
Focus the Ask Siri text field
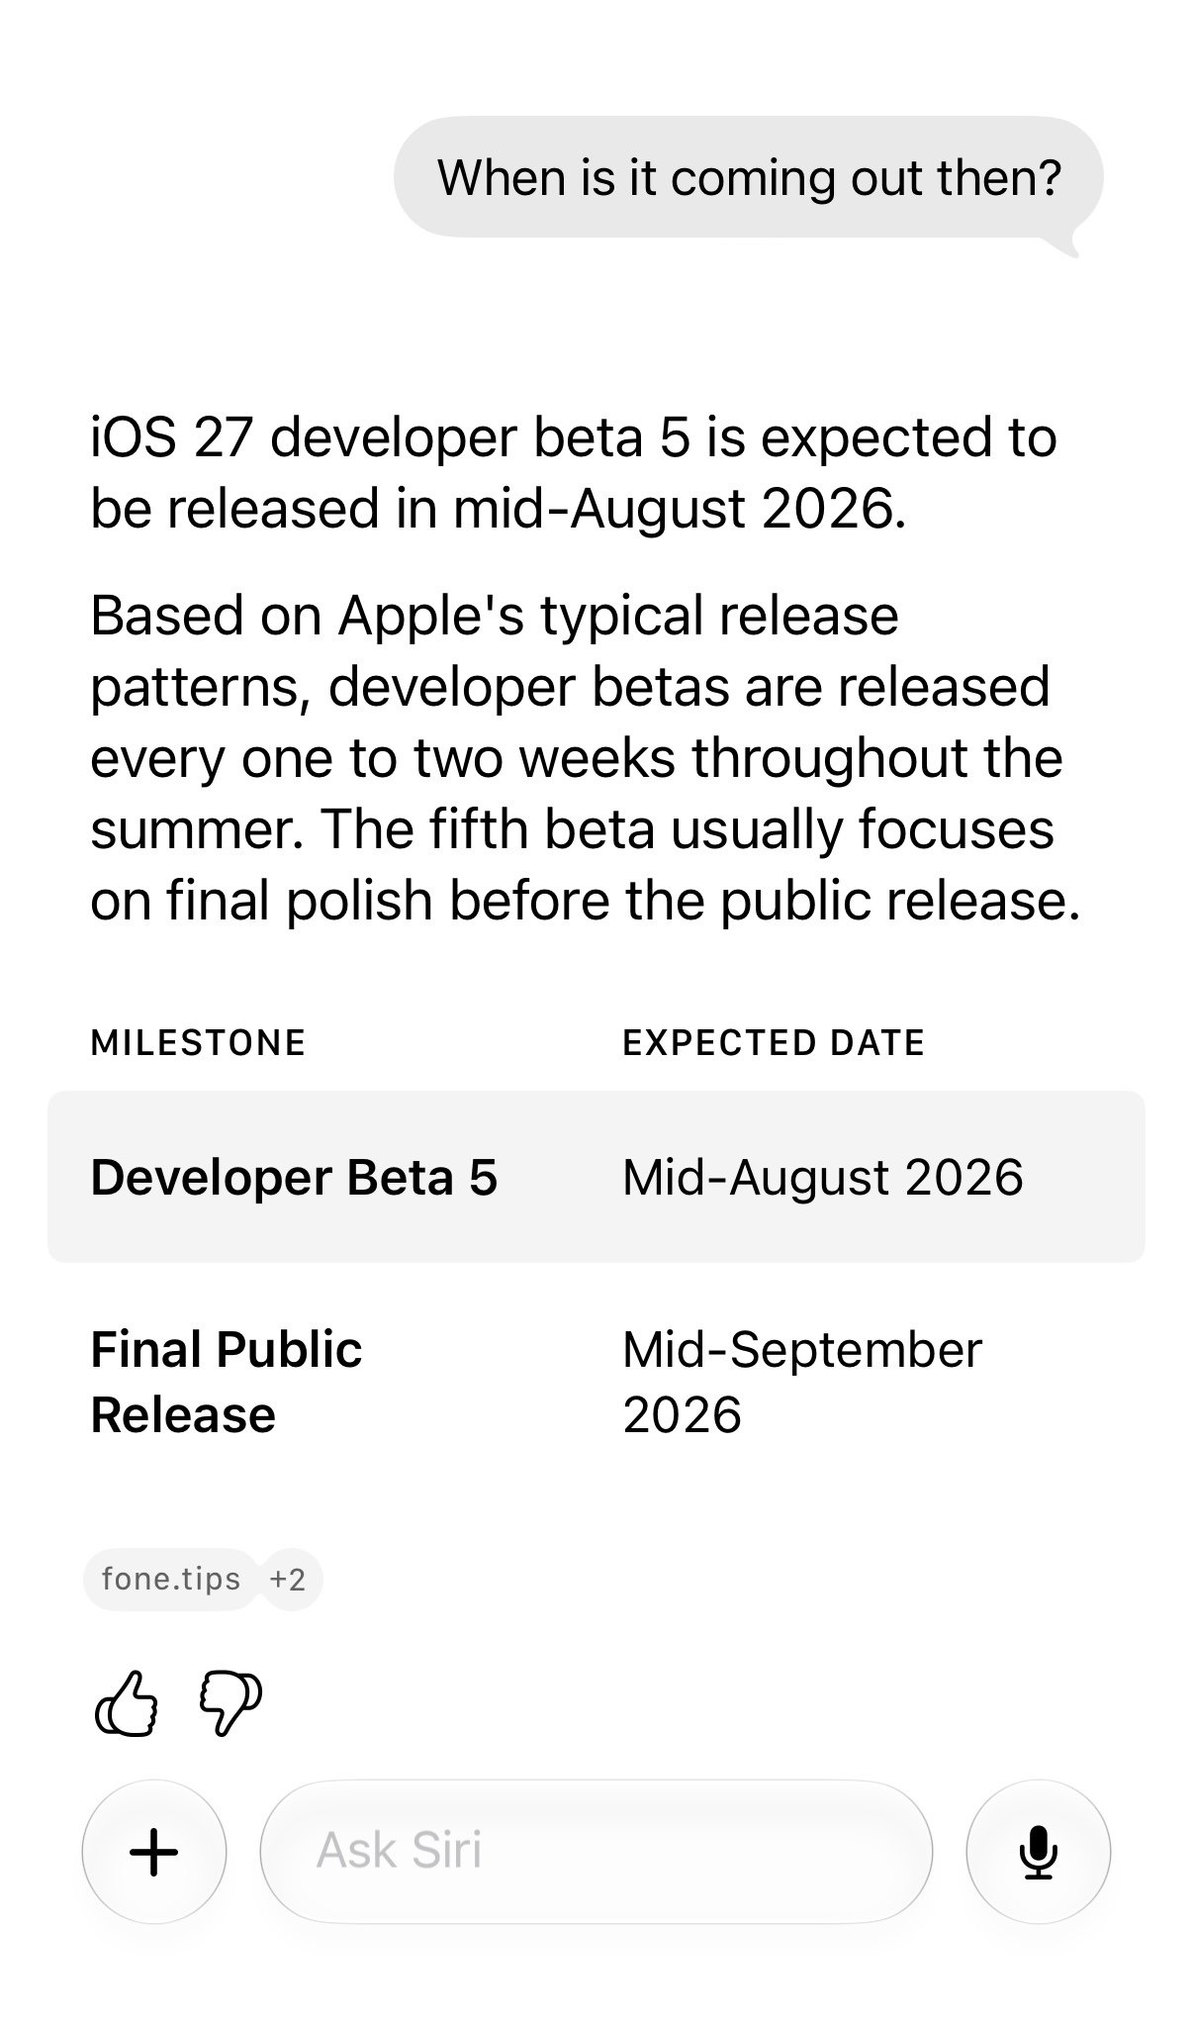pos(596,1852)
